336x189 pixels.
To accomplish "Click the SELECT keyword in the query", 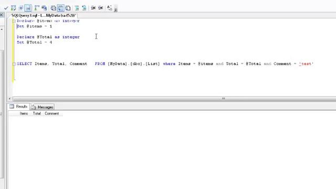I will (x=24, y=64).
